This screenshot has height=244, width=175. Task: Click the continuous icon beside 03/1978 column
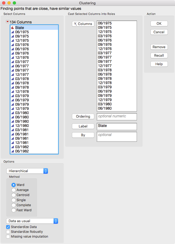click(x=13, y=79)
